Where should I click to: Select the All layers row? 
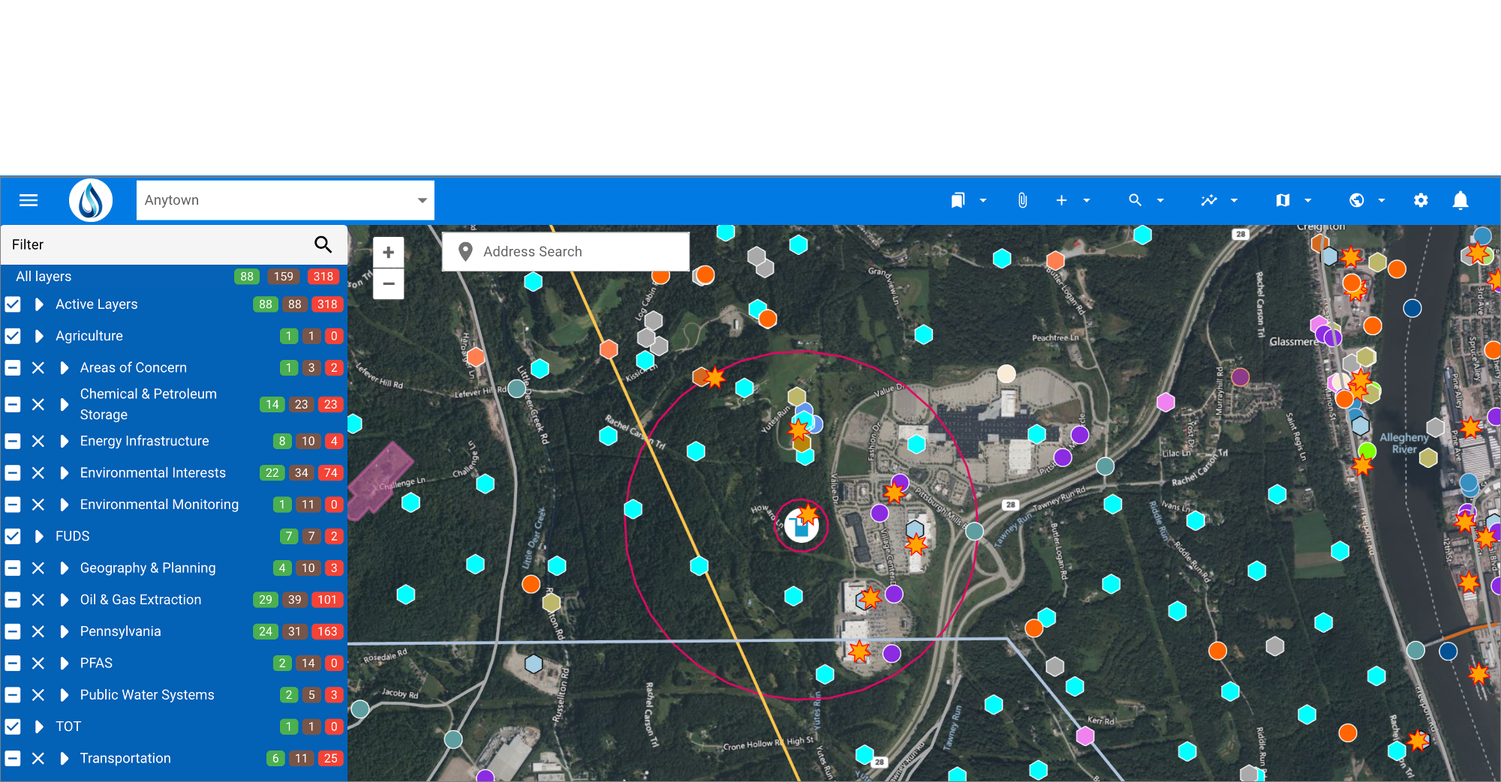(174, 277)
